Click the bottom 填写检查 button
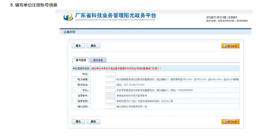The image size is (262, 137). point(231,122)
